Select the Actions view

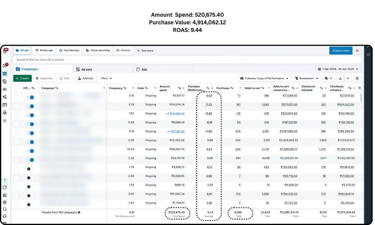point(123,50)
